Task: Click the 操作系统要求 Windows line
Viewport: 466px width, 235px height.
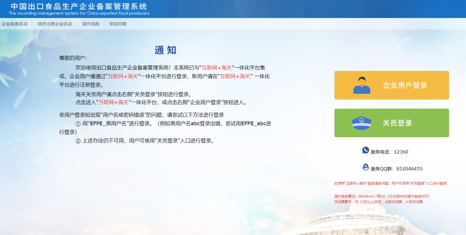Action: click(382, 196)
